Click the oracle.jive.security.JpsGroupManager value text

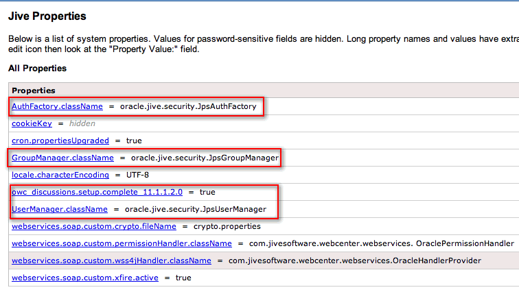(x=205, y=158)
